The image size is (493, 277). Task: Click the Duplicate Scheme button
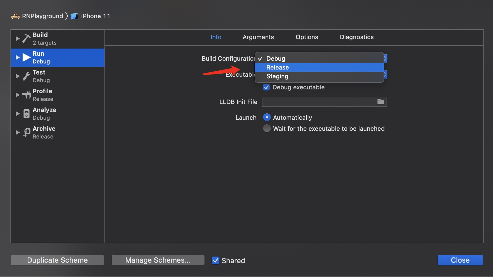57,260
